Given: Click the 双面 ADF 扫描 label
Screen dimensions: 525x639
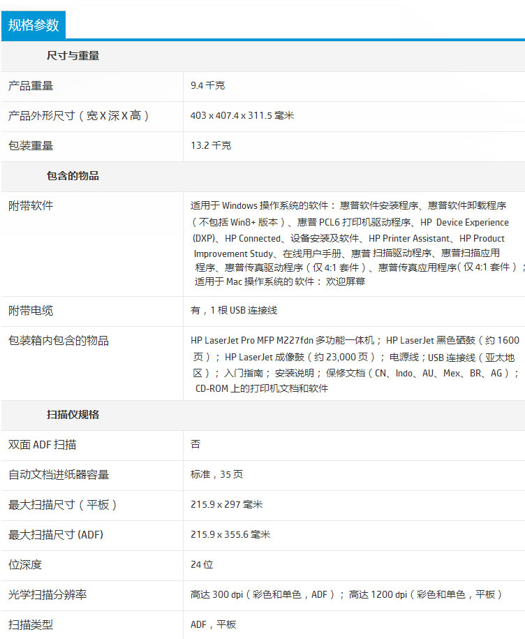Looking at the screenshot, I should 43,445.
